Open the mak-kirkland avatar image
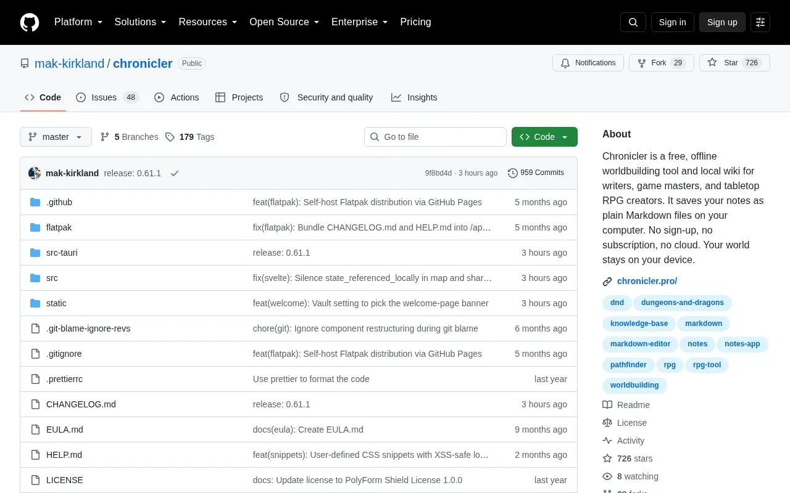The height and width of the screenshot is (493, 790). tap(35, 173)
